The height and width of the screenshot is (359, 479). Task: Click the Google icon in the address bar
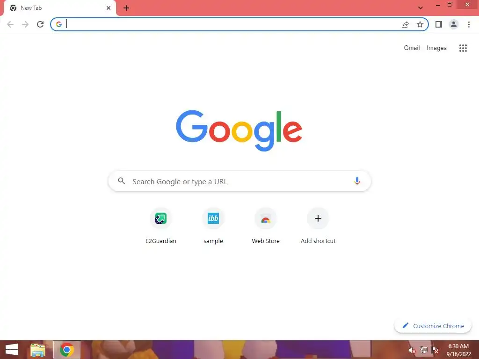point(58,24)
